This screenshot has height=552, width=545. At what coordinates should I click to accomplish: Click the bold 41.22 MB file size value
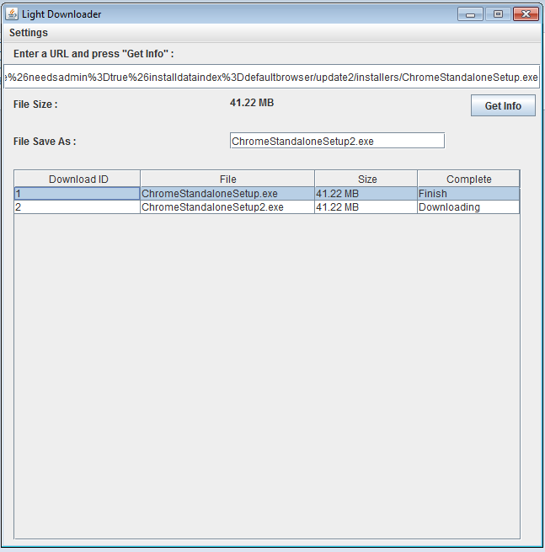click(252, 103)
